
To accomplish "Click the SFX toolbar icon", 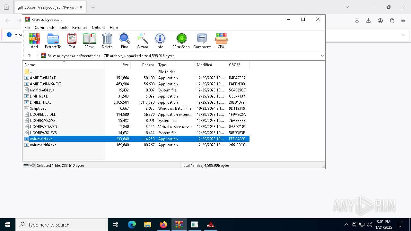I will [221, 40].
